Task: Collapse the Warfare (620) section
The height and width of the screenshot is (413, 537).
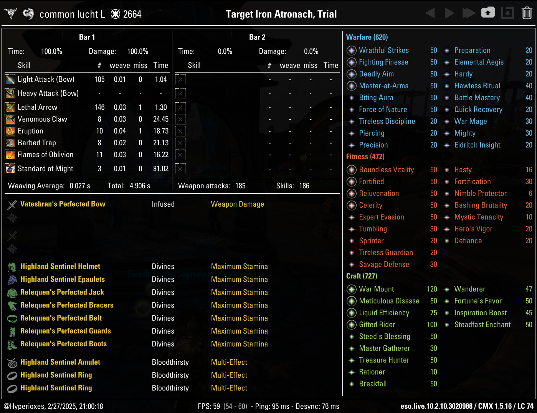Action: 367,37
